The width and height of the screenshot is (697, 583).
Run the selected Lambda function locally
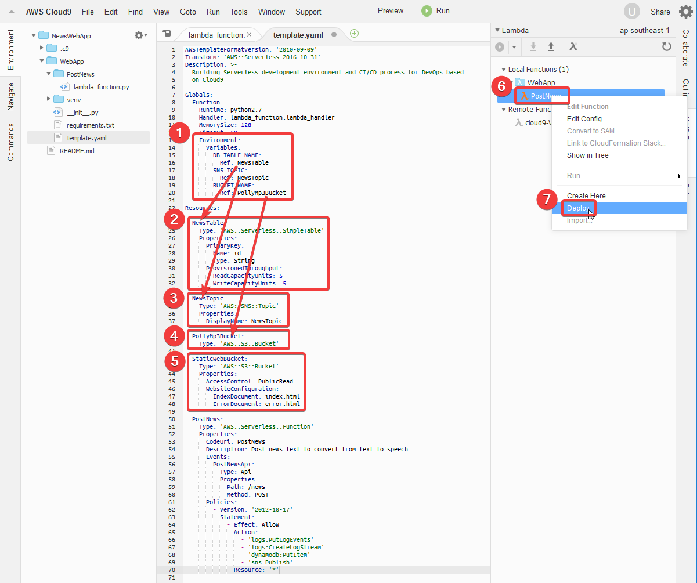click(x=500, y=47)
